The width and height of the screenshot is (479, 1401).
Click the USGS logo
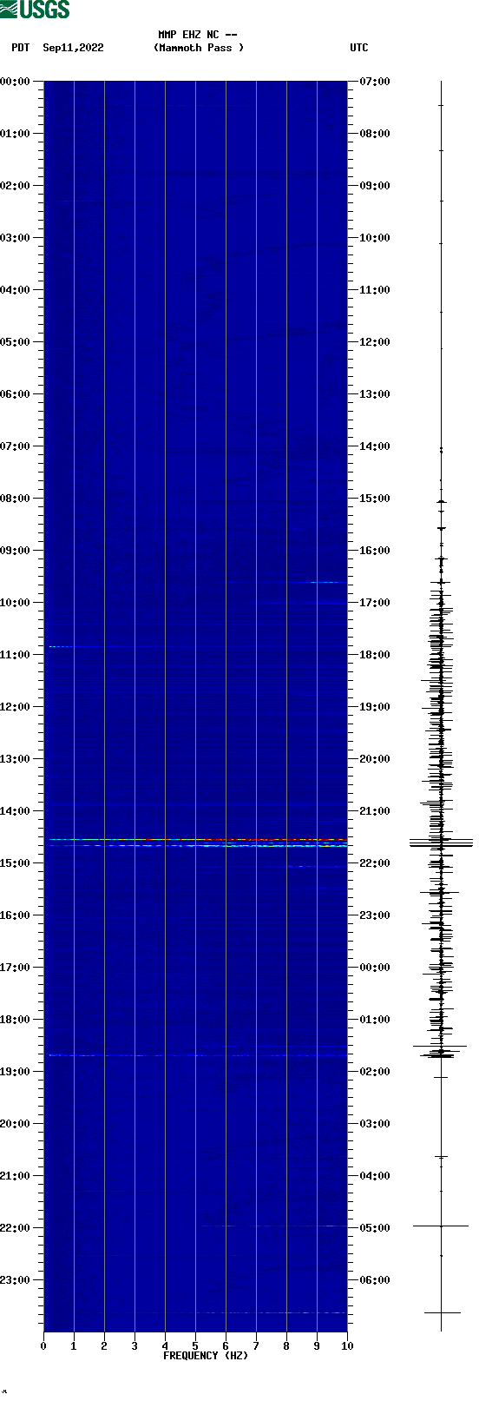35,10
